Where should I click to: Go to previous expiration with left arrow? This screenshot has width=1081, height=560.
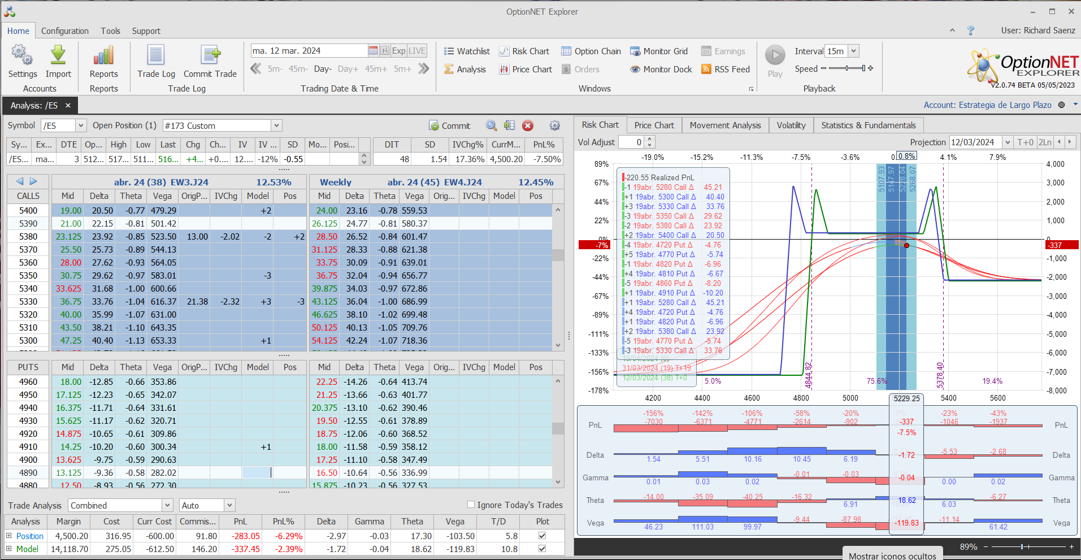(x=20, y=181)
